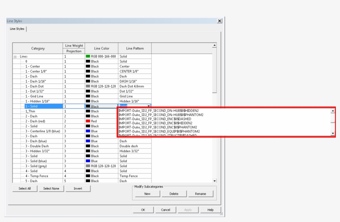Open Help for Line Styles
340x222 pixels.
(211, 210)
